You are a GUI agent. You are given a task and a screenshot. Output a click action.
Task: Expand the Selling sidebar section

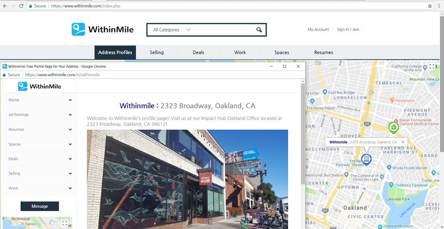pos(39,173)
